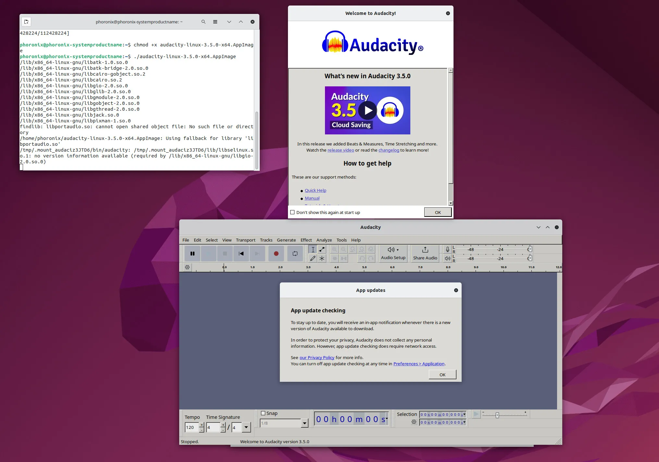
Task: Open the Generate menu
Action: click(286, 240)
